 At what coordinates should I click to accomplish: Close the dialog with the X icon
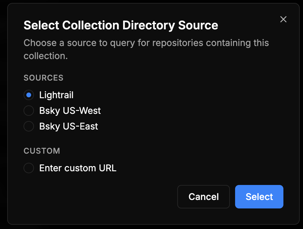283,19
